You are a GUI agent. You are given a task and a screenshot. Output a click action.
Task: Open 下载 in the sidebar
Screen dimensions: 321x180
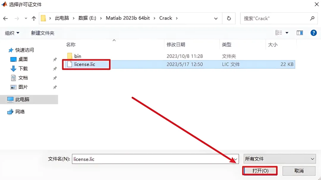23,69
